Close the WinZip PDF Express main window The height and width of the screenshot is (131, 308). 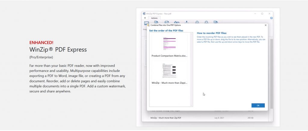coord(269,14)
